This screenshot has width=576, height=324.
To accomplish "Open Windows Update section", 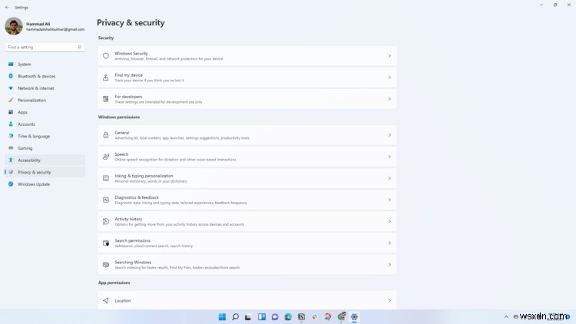I will tap(45, 184).
